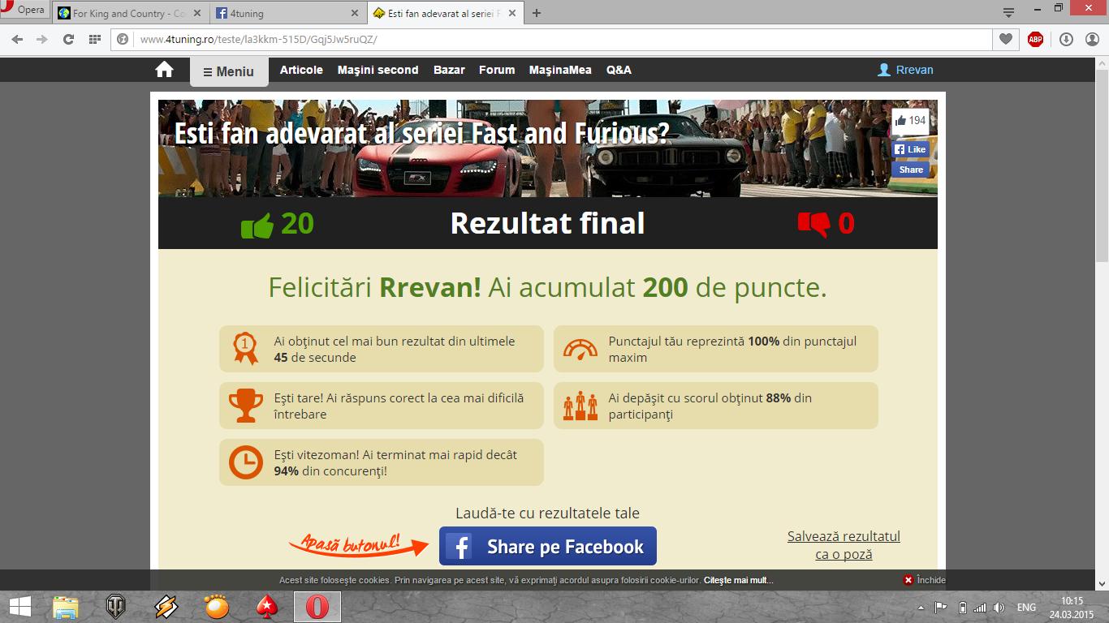Click the Facebook Like button
The height and width of the screenshot is (623, 1109).
pyautogui.click(x=910, y=149)
